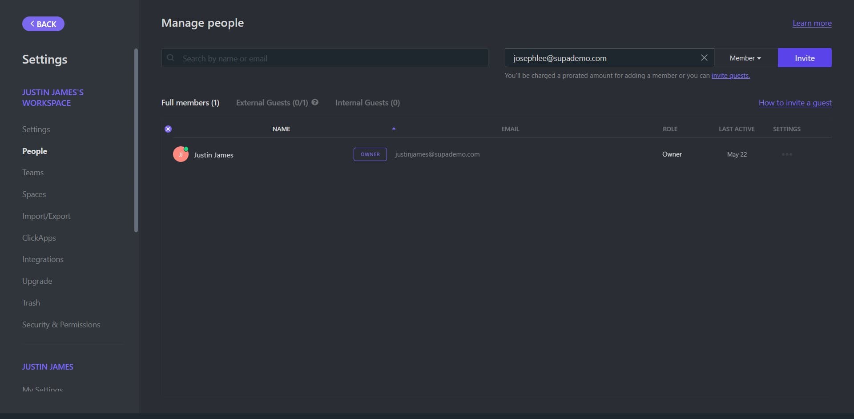This screenshot has width=854, height=419.
Task: Select the Full members tab
Action: pos(190,103)
